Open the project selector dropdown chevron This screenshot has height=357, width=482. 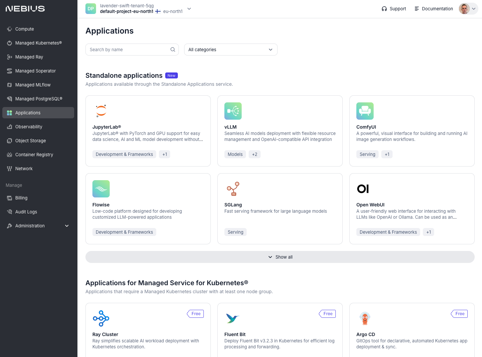(189, 9)
